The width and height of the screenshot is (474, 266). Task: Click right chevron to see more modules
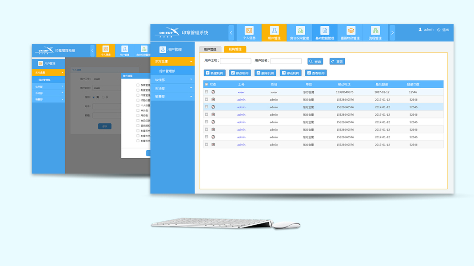[392, 33]
